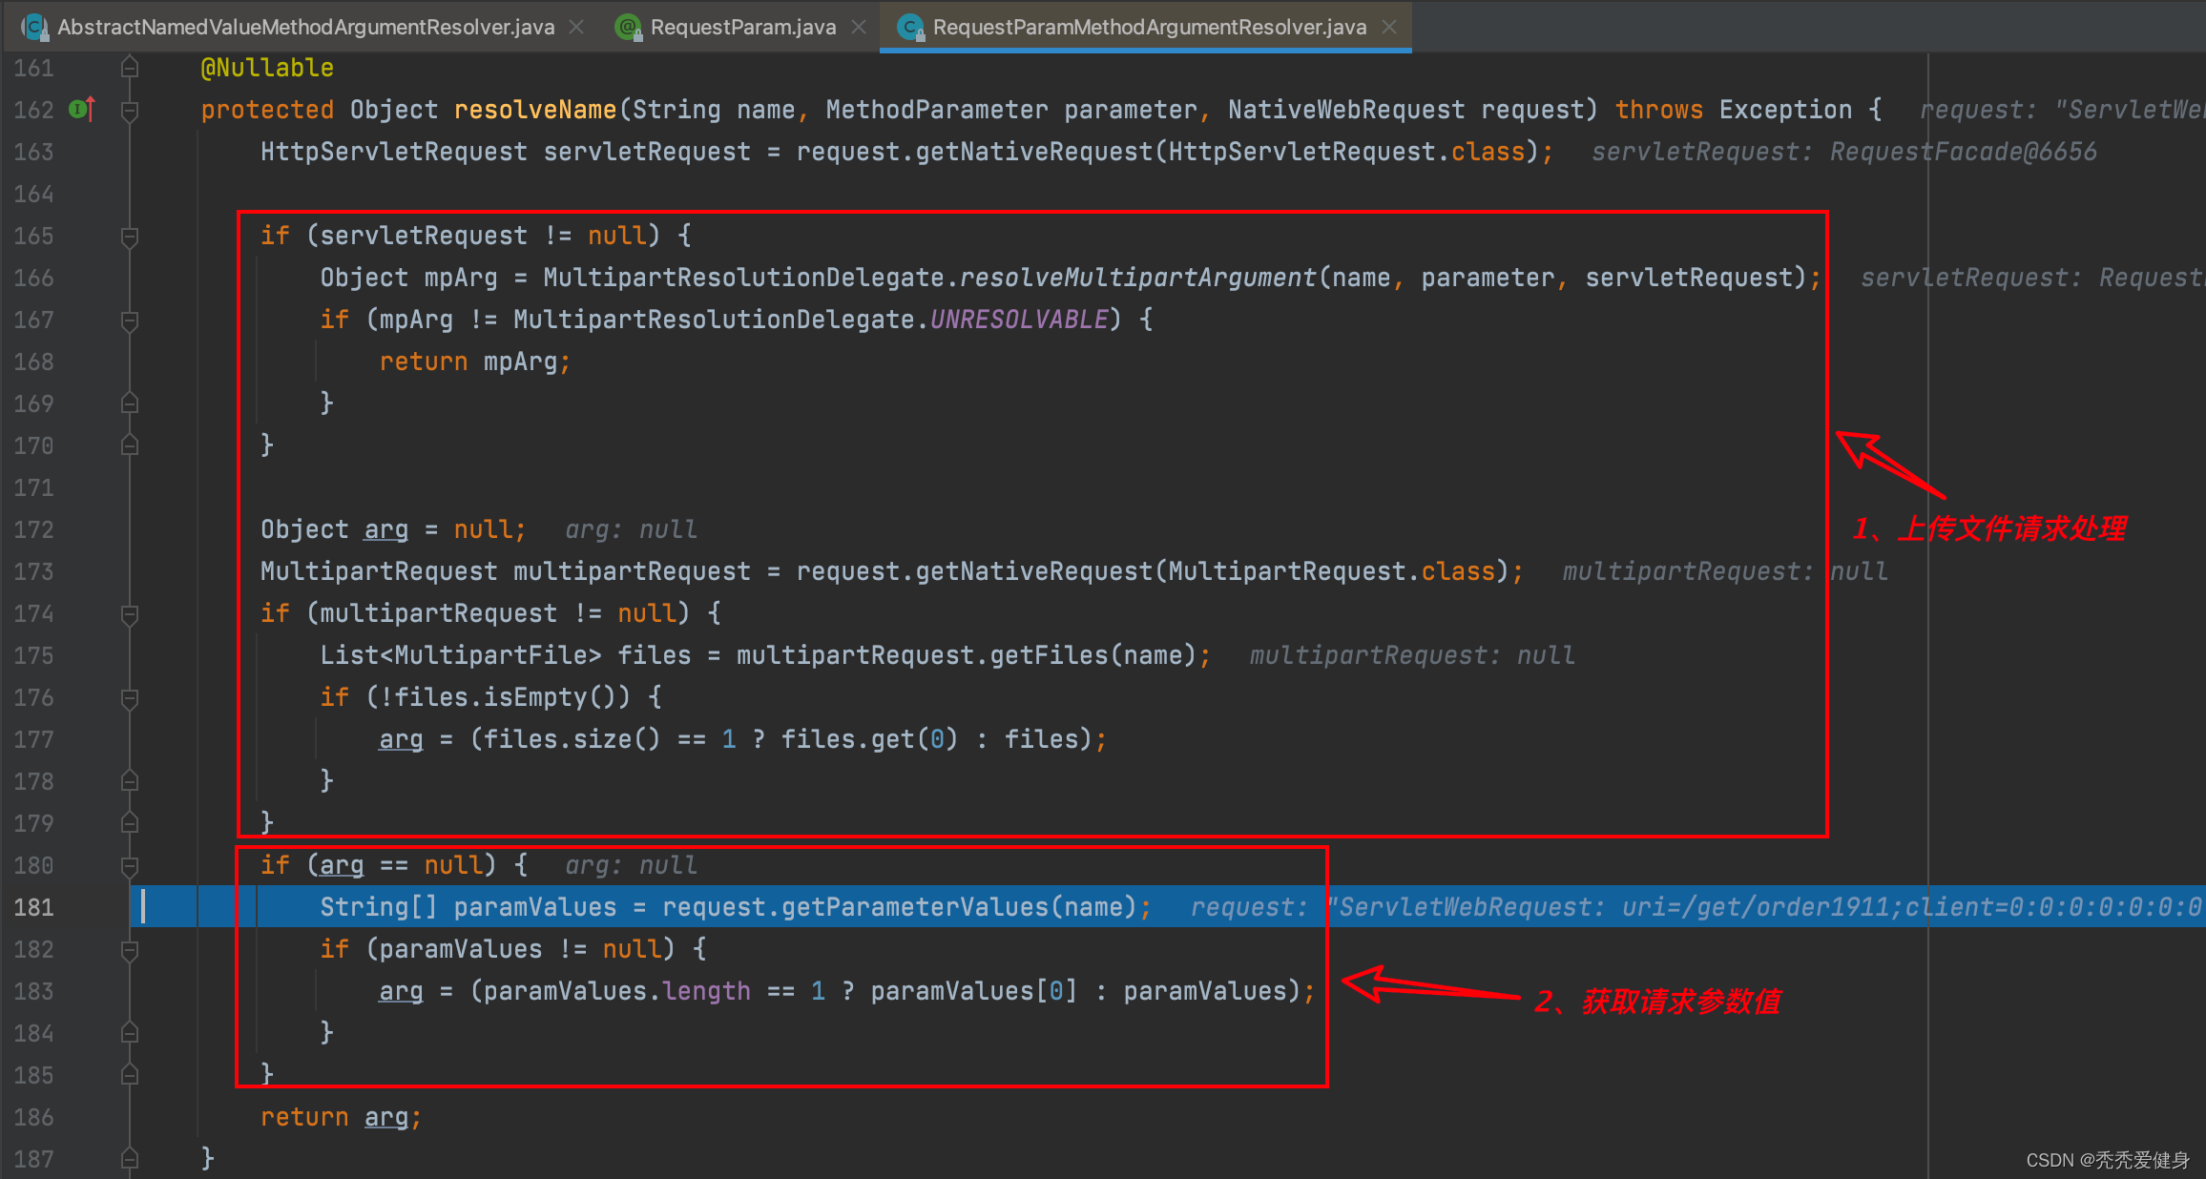Collapse if paramValues block at line 182

click(x=130, y=950)
